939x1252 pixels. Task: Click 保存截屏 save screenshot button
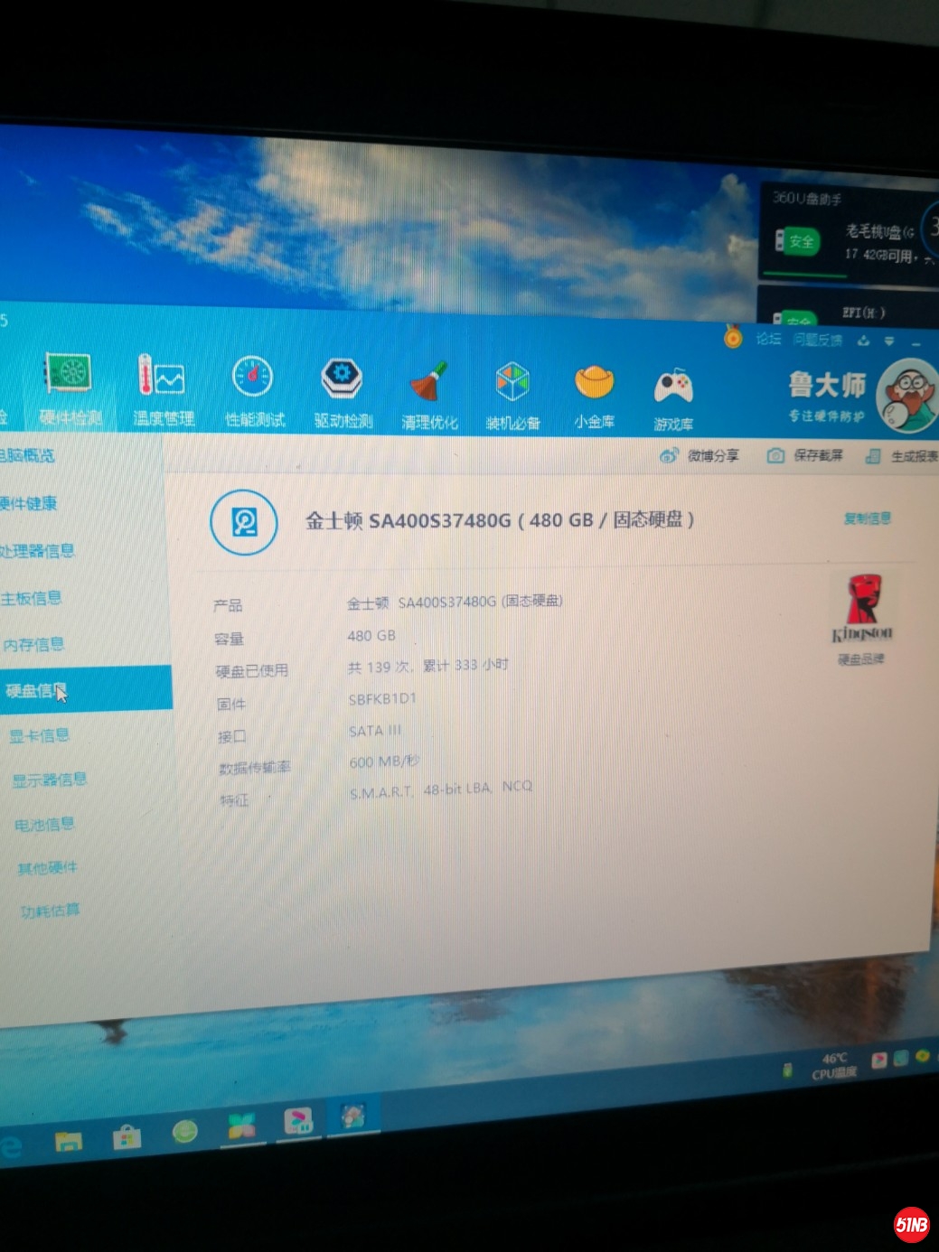pyautogui.click(x=805, y=455)
